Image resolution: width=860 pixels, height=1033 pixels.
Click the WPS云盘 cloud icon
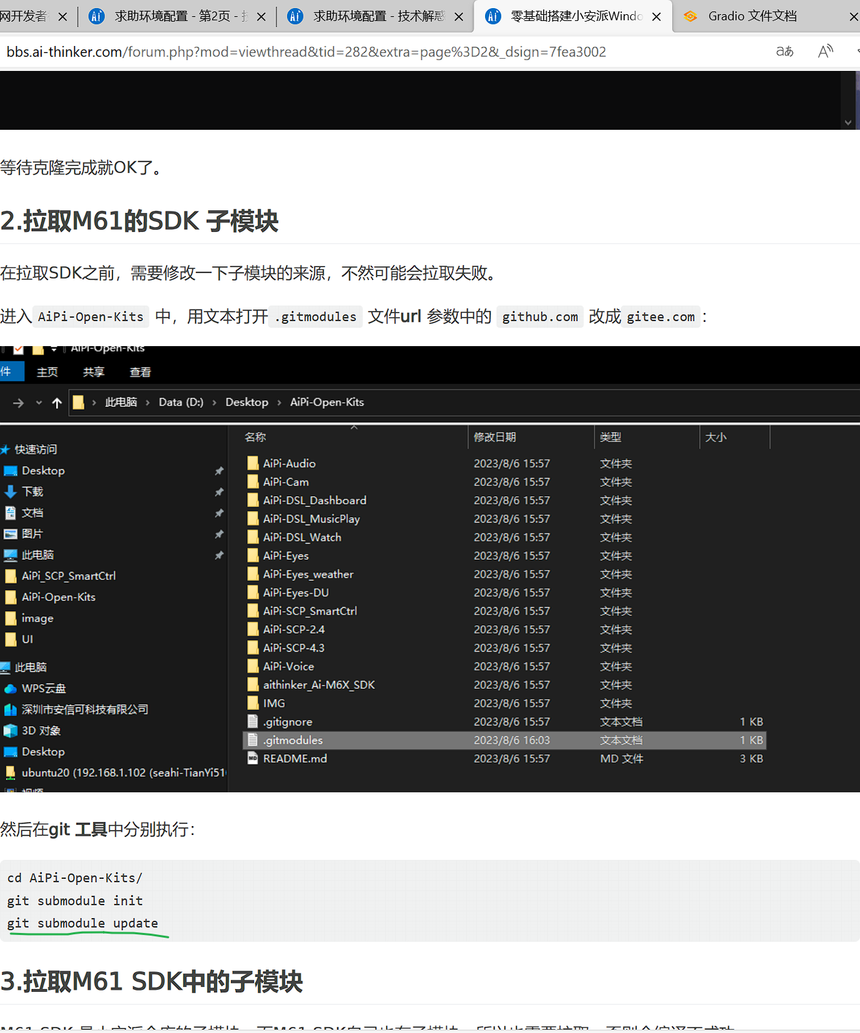point(11,689)
